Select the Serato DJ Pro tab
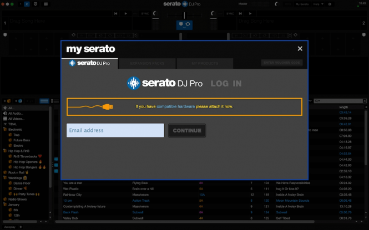The image size is (369, 230). tap(90, 63)
